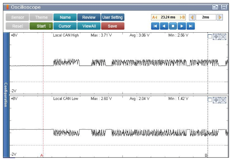This screenshot has height=161, width=232.
Task: Click the plus icon on CAN Low channel
Action: click(216, 100)
